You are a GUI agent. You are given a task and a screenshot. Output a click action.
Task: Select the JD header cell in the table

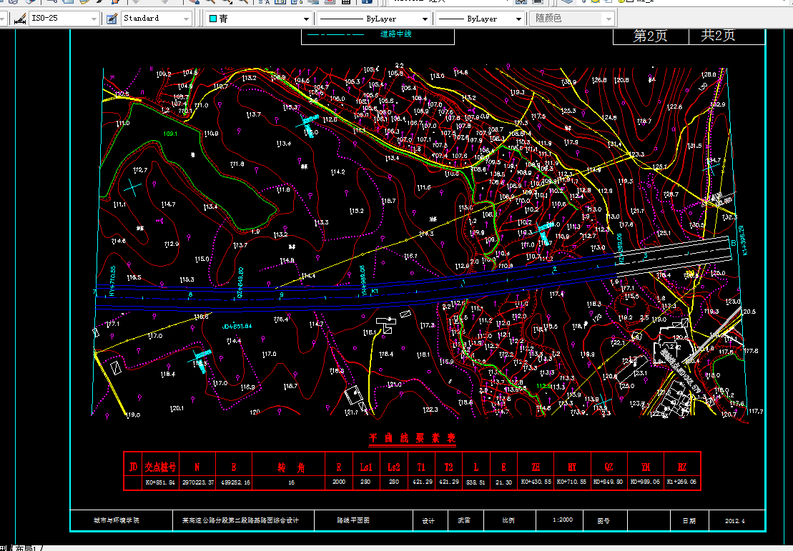click(133, 467)
